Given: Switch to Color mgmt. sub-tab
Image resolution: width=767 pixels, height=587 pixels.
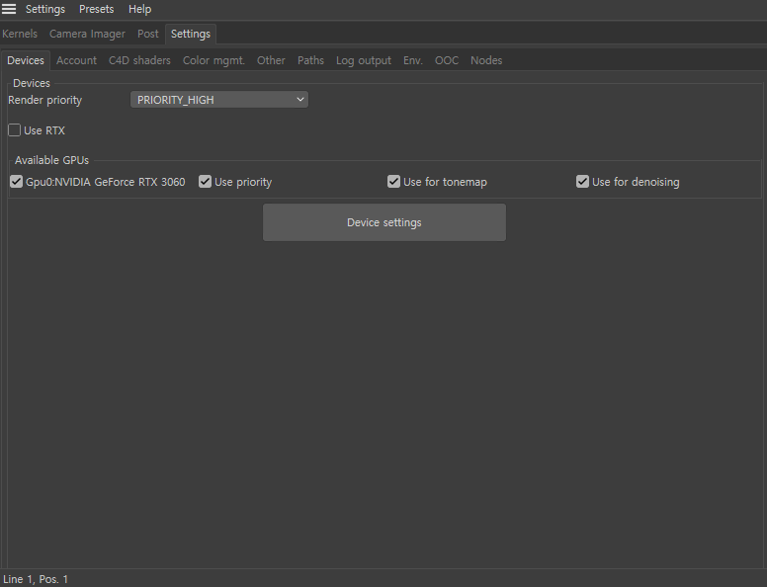Looking at the screenshot, I should [x=213, y=60].
